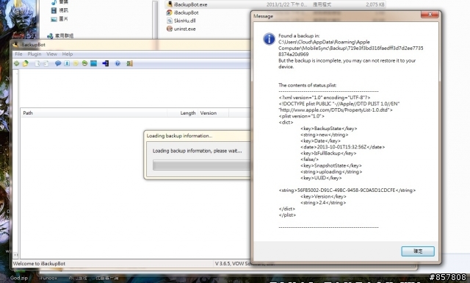
Task: Open the Plugin menu in iBackupBot
Action: click(x=35, y=54)
